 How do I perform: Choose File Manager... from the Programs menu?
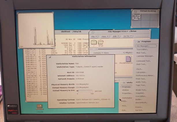146,46
